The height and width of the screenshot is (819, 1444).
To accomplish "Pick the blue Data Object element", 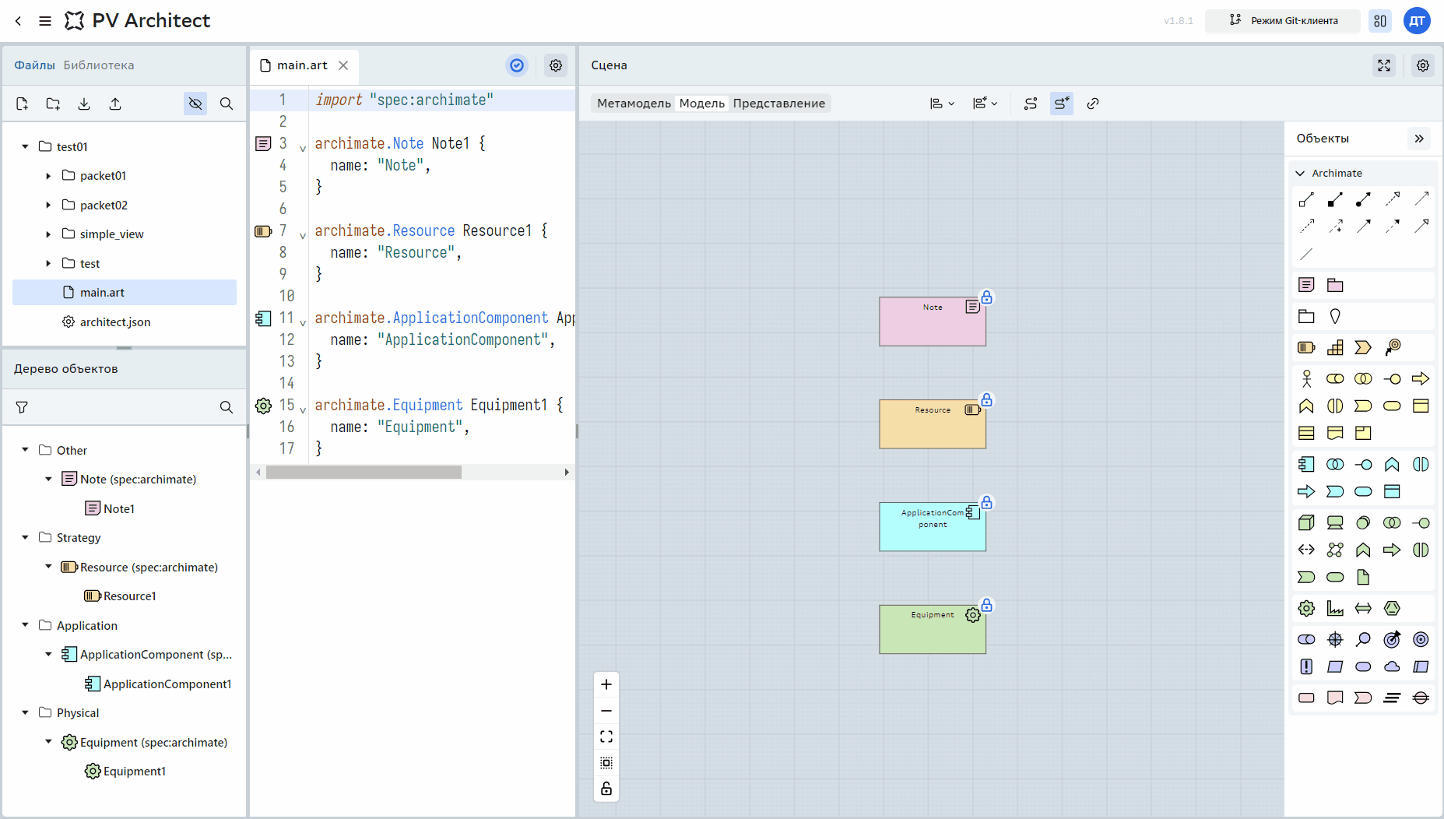I will [1393, 491].
